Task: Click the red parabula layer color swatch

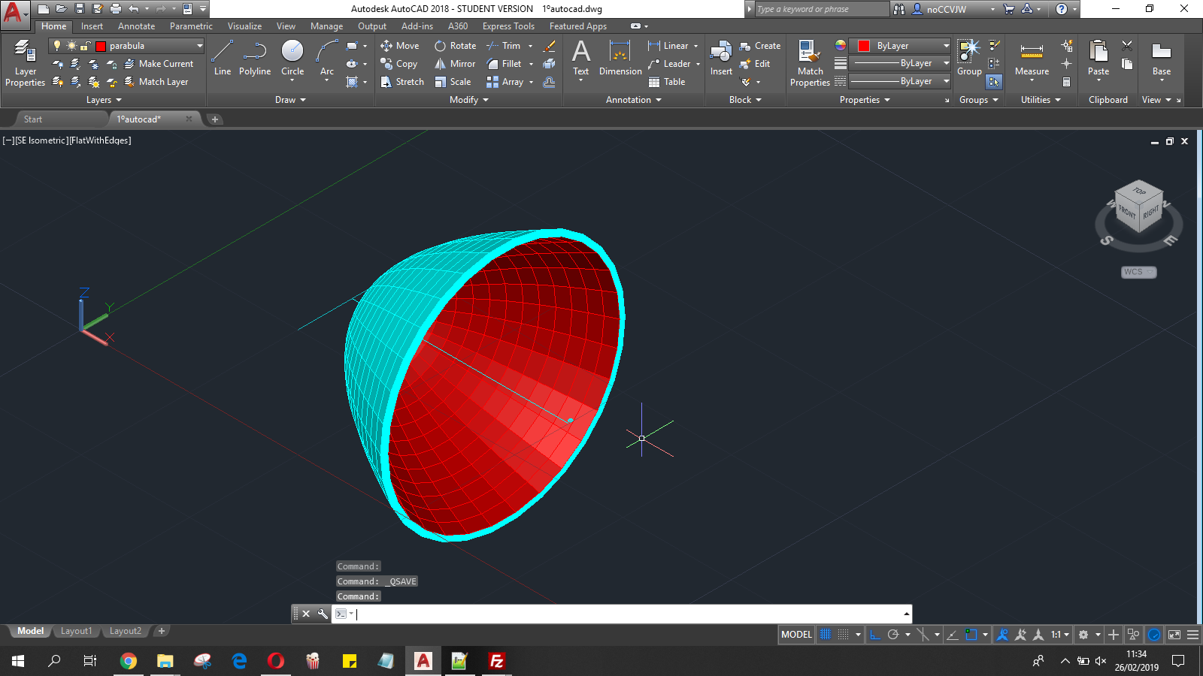Action: tap(101, 46)
